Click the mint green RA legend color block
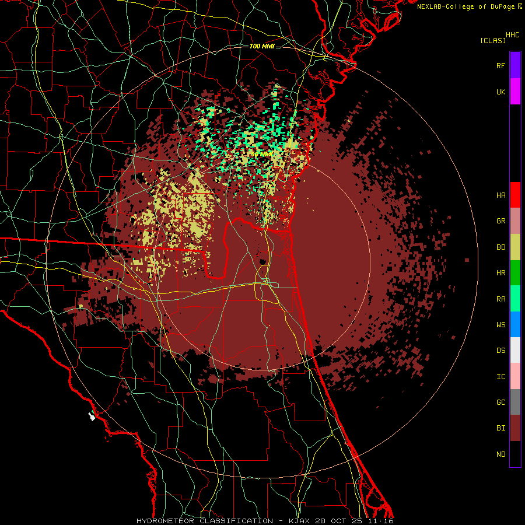The width and height of the screenshot is (525, 525). pyautogui.click(x=515, y=299)
